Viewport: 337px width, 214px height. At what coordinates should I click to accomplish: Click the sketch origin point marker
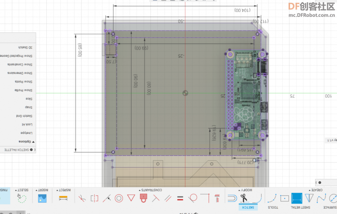click(185, 93)
